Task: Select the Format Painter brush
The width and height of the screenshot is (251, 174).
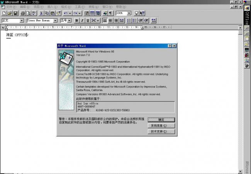Action: 58,13
